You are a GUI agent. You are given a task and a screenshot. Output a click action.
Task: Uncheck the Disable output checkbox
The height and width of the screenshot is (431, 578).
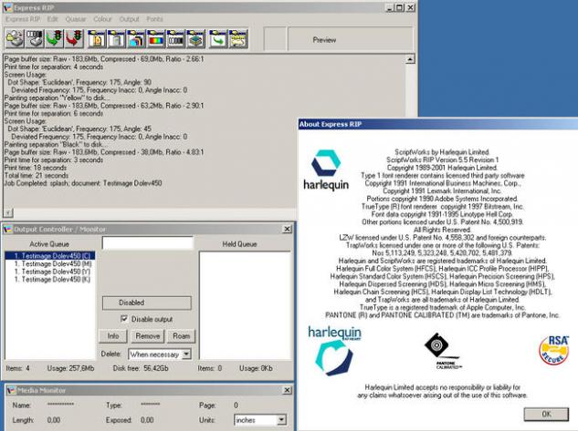[125, 318]
